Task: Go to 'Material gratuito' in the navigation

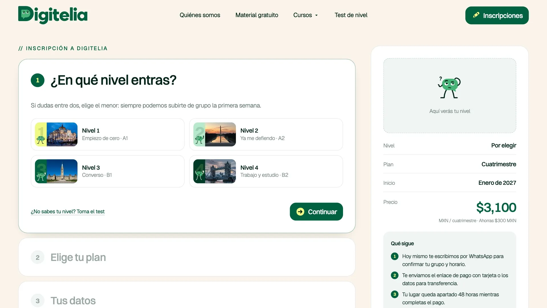Action: click(257, 15)
